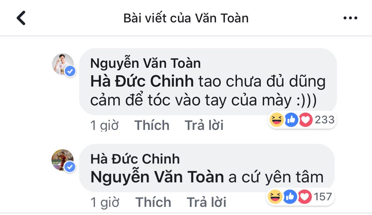Open the Nguyễn Văn Toàn commenter name link
Image resolution: width=372 pixels, height=215 pixels.
coord(145,63)
